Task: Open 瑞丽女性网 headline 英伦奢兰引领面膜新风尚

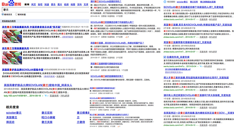Action: pyautogui.click(x=15, y=48)
